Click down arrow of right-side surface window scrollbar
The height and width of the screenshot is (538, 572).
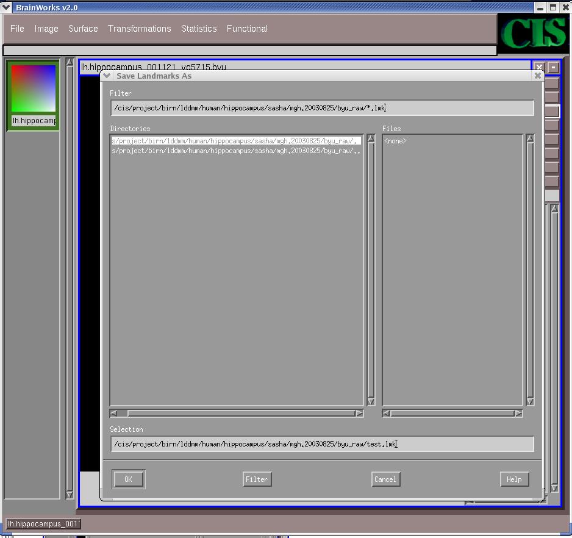[554, 487]
